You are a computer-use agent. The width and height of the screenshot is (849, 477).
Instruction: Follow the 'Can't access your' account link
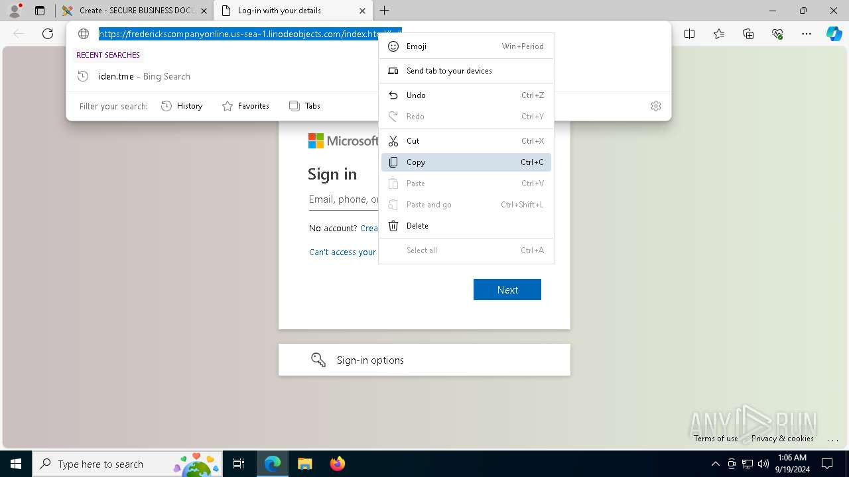tap(342, 252)
